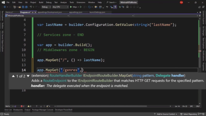Open the Debug menu

pos(49,2)
